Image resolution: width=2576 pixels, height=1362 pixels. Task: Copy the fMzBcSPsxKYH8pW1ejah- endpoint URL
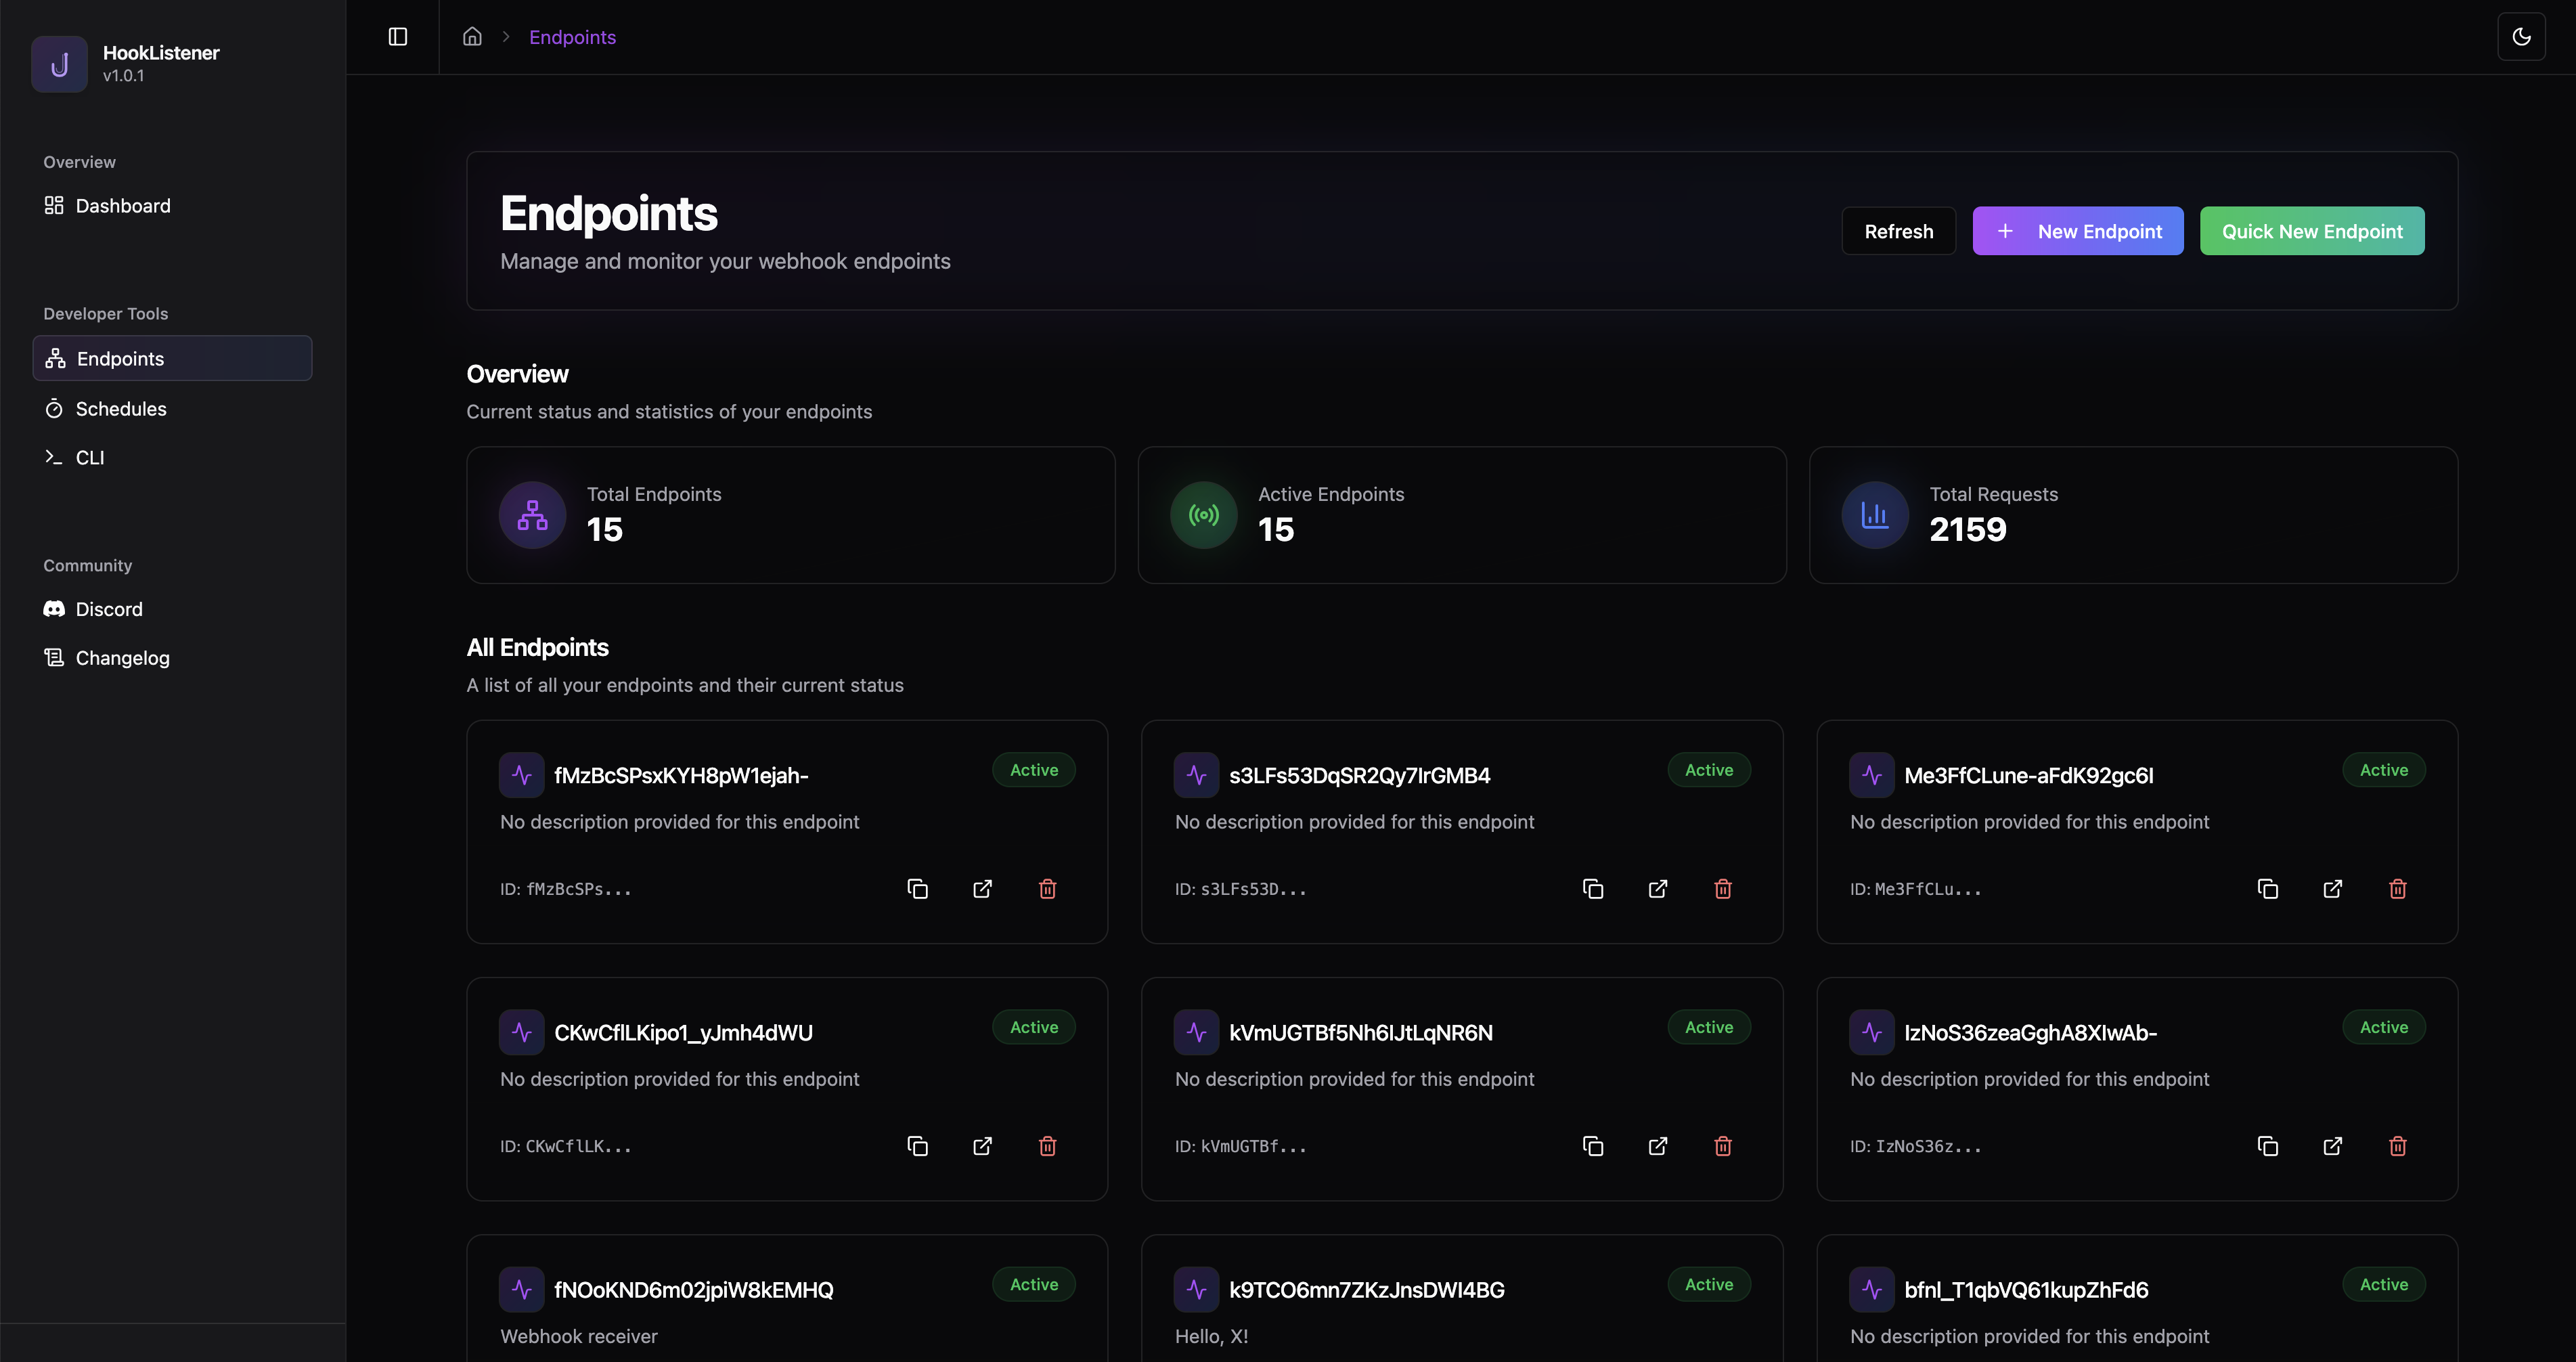pyautogui.click(x=917, y=889)
